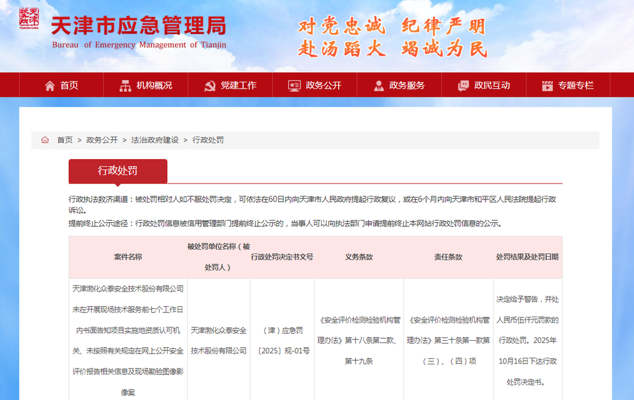Click the Tianjin government logo at top left

pyautogui.click(x=29, y=19)
